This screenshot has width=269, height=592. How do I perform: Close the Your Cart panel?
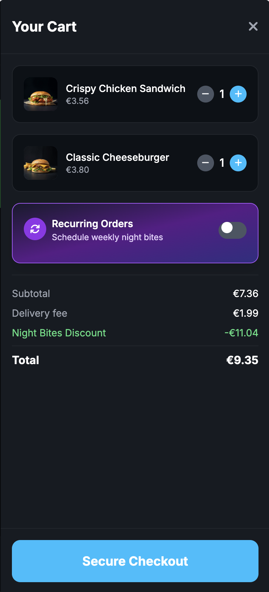pyautogui.click(x=253, y=26)
